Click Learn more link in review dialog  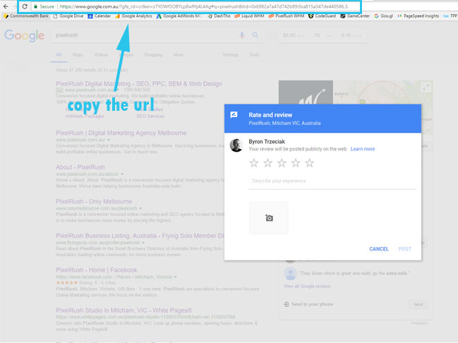(x=363, y=149)
